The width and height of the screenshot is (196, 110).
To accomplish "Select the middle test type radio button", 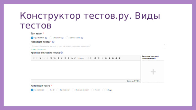I will [x=51, y=38].
